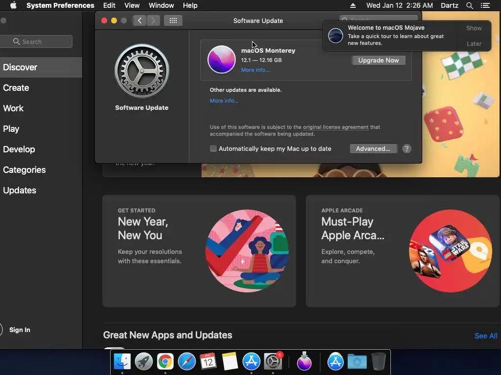Enable Automatically keep my Mac up to date

pos(213,148)
